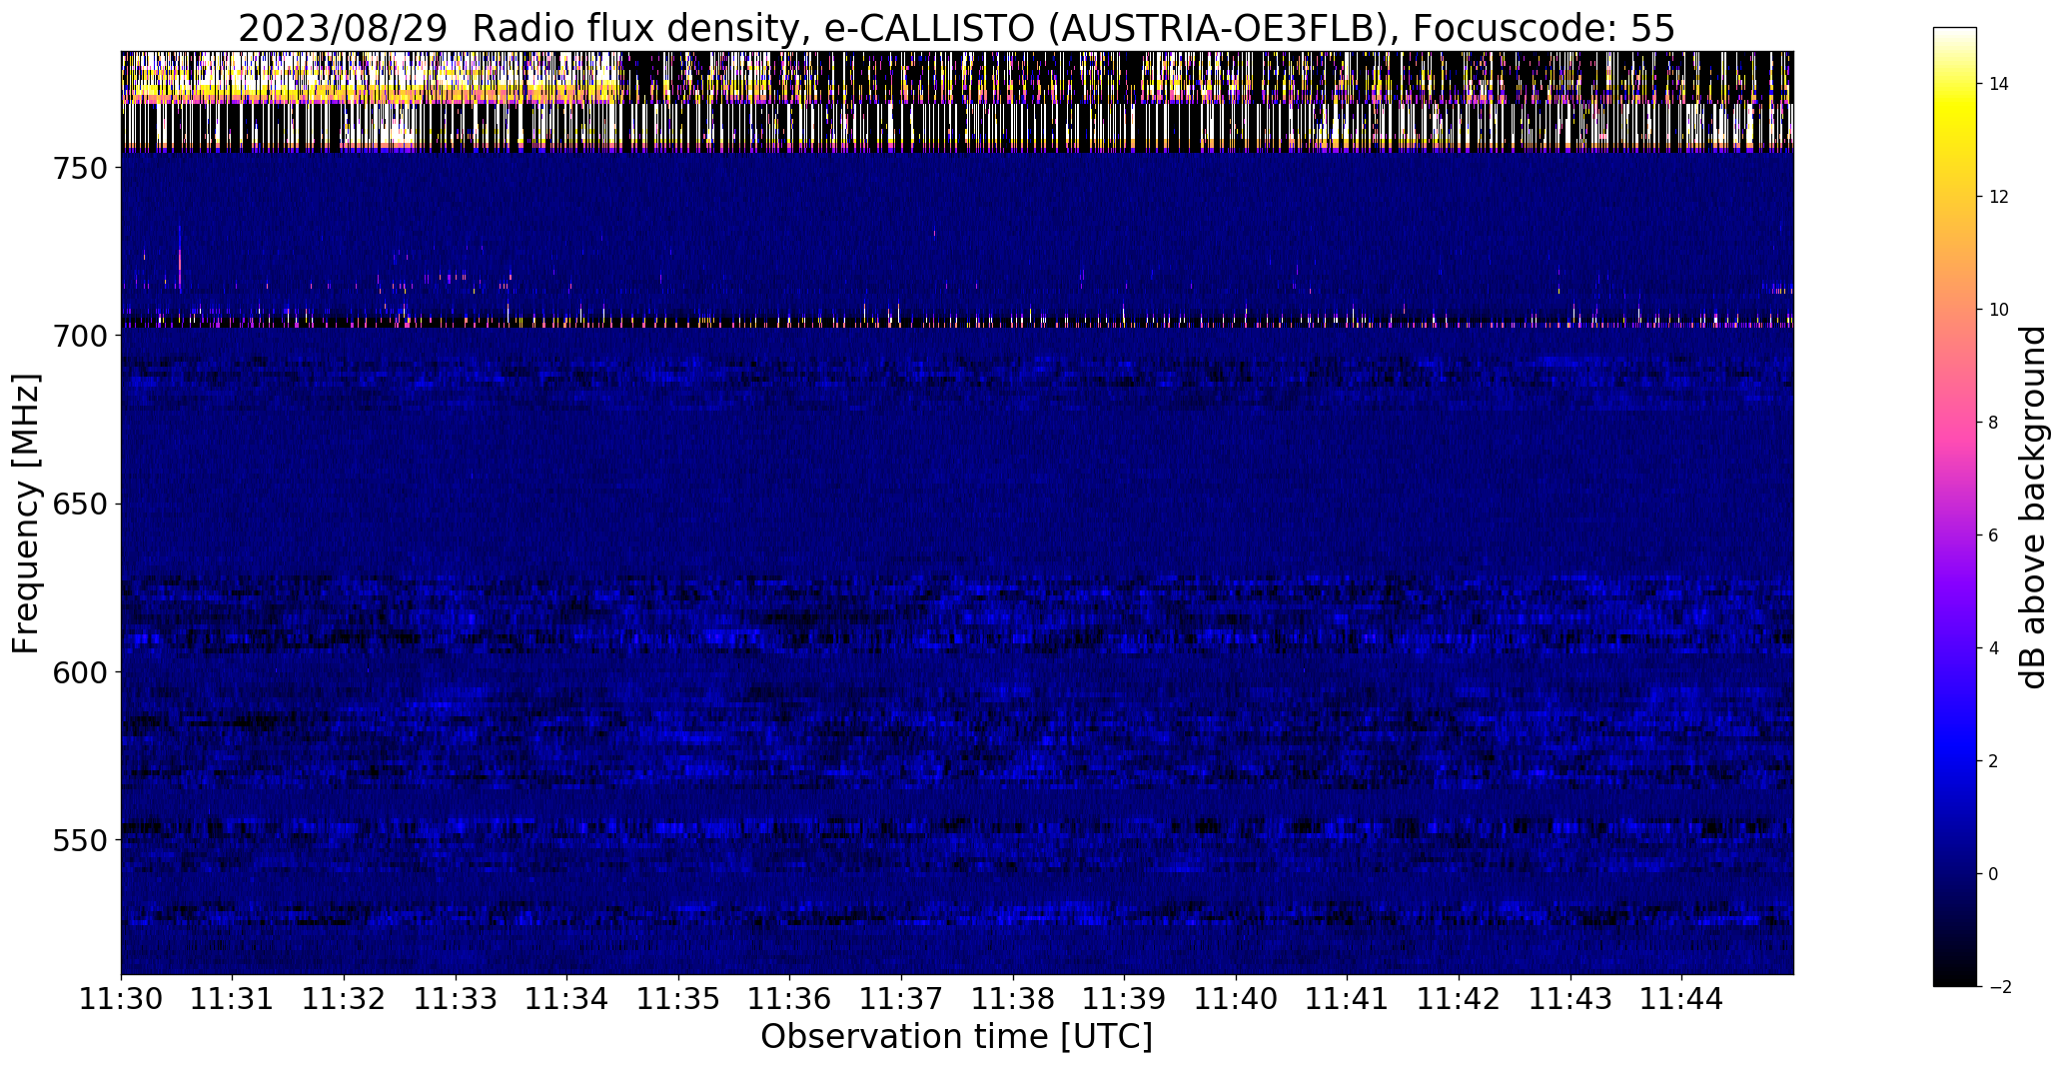
Task: Click the 11:31 time tick label
Action: [x=233, y=999]
